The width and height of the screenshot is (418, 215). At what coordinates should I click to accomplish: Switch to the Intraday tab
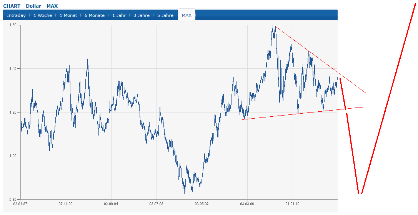16,15
